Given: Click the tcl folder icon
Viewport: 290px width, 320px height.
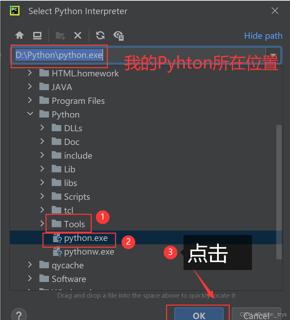Looking at the screenshot, I should 56,210.
